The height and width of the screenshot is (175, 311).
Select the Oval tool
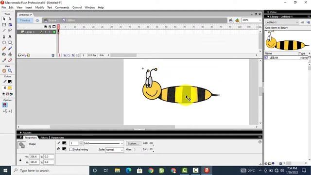4,42
